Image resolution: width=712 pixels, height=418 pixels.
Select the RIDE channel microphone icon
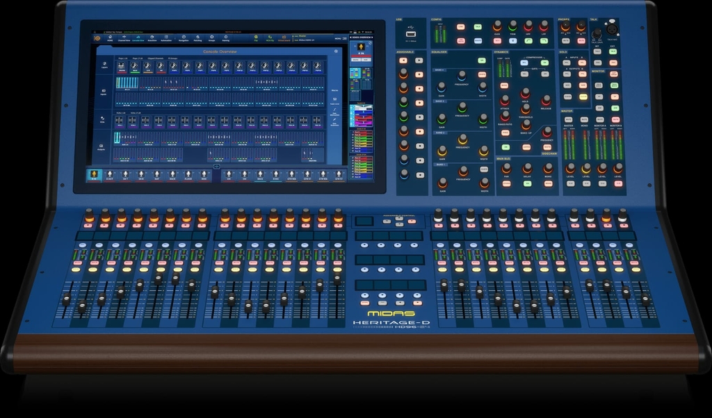pos(204,174)
